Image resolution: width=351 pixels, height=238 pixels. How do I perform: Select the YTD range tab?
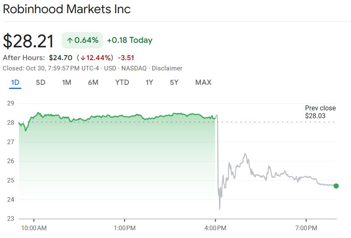point(122,82)
